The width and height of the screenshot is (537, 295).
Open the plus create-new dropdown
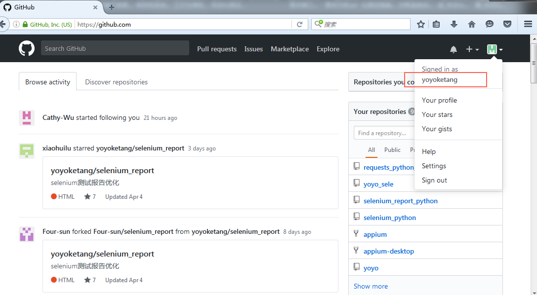pyautogui.click(x=472, y=49)
